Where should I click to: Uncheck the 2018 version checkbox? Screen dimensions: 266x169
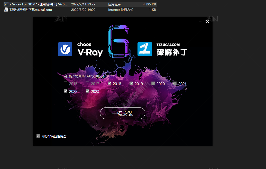(109, 83)
